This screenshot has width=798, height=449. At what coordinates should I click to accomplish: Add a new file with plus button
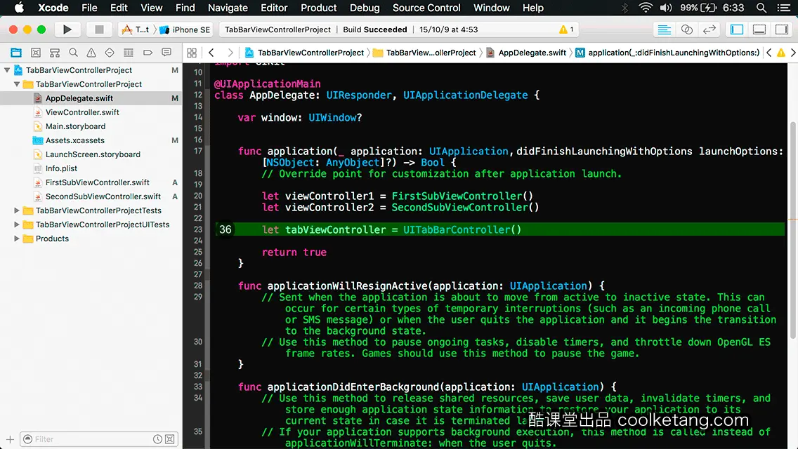(x=10, y=439)
